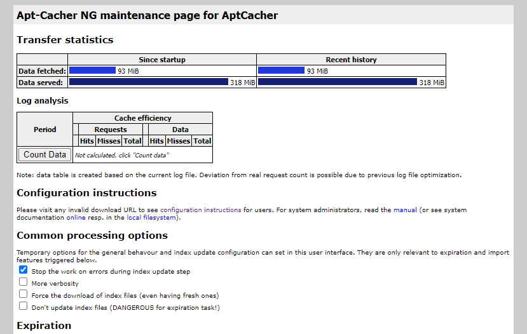527x334 pixels.
Task: Click the Since startup Data served bar
Action: (x=149, y=81)
